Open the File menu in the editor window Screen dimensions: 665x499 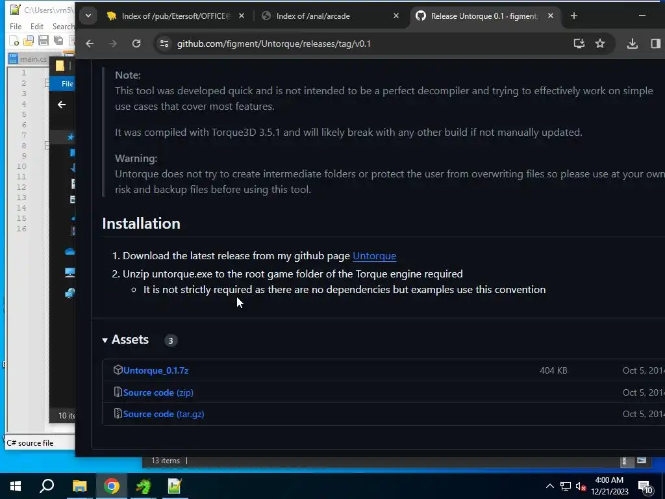[x=16, y=26]
